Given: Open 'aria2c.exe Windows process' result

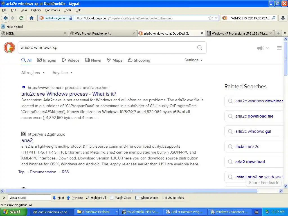Looking at the screenshot, I should coord(69,94).
